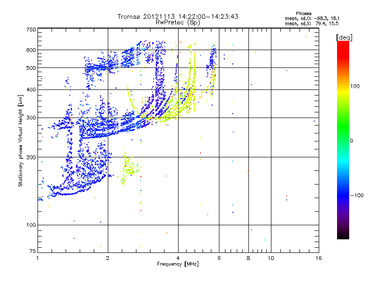Screen dimensions: 375x281
Task: Click the x-axis tick label '4'
Action: coord(178,258)
